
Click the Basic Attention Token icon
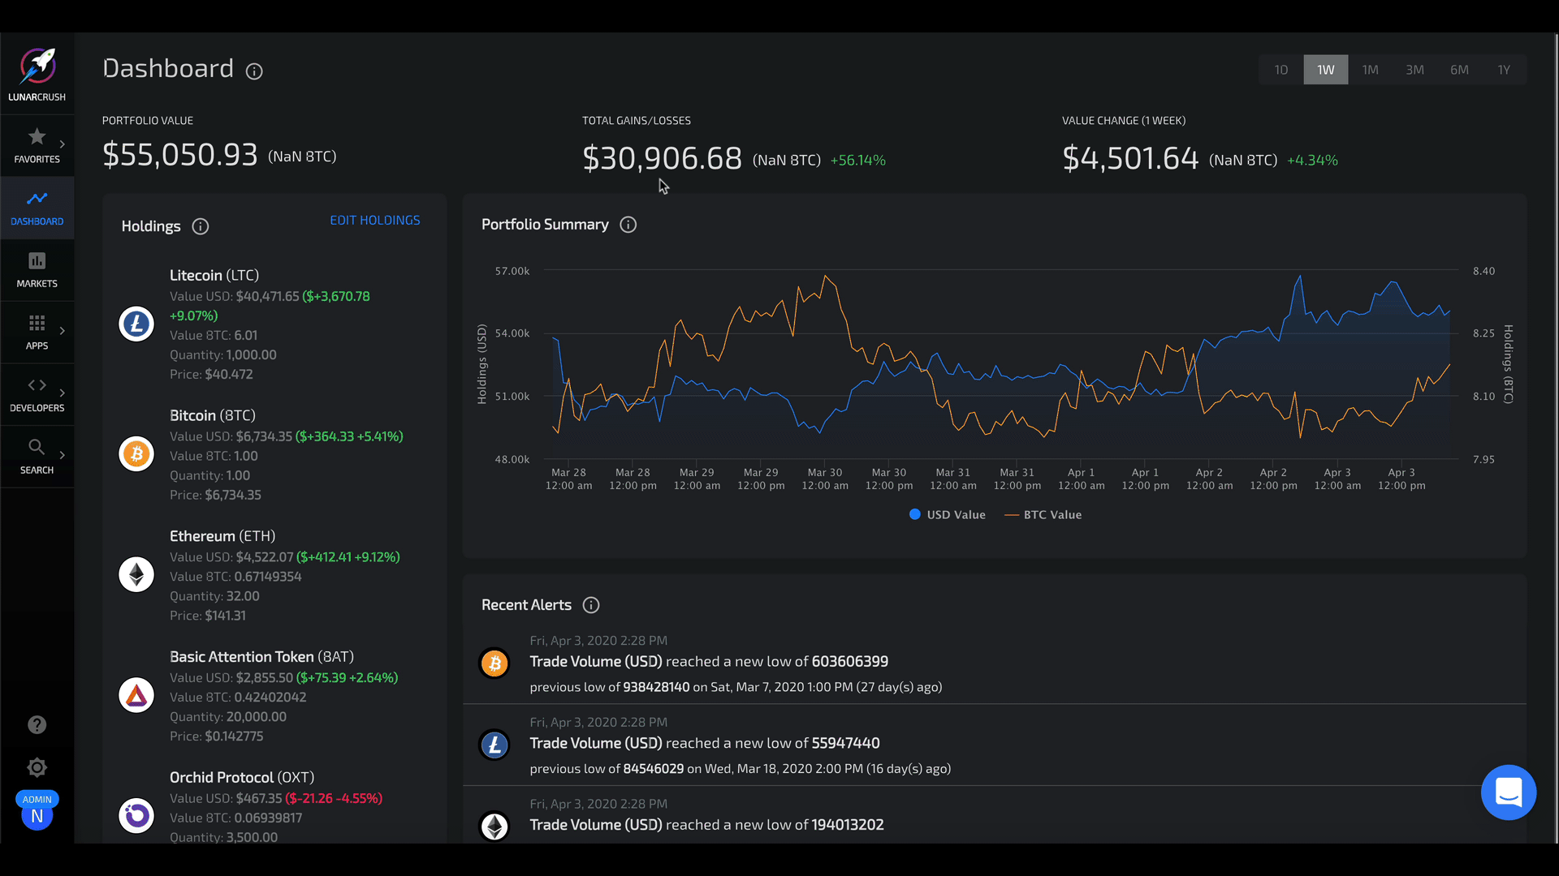[x=136, y=695]
